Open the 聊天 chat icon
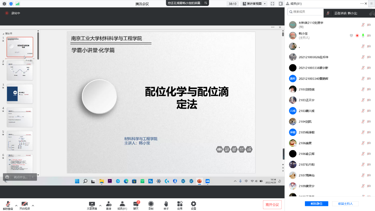Image resolution: width=375 pixels, height=211 pixels. pyautogui.click(x=136, y=204)
